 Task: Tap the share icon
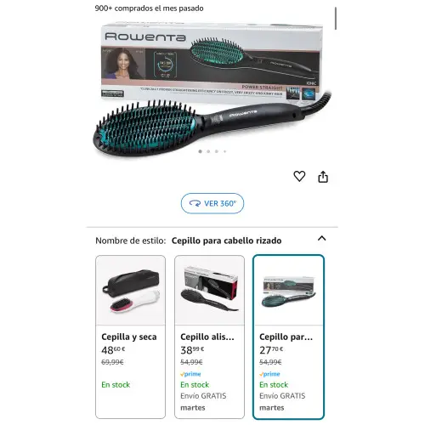click(323, 177)
